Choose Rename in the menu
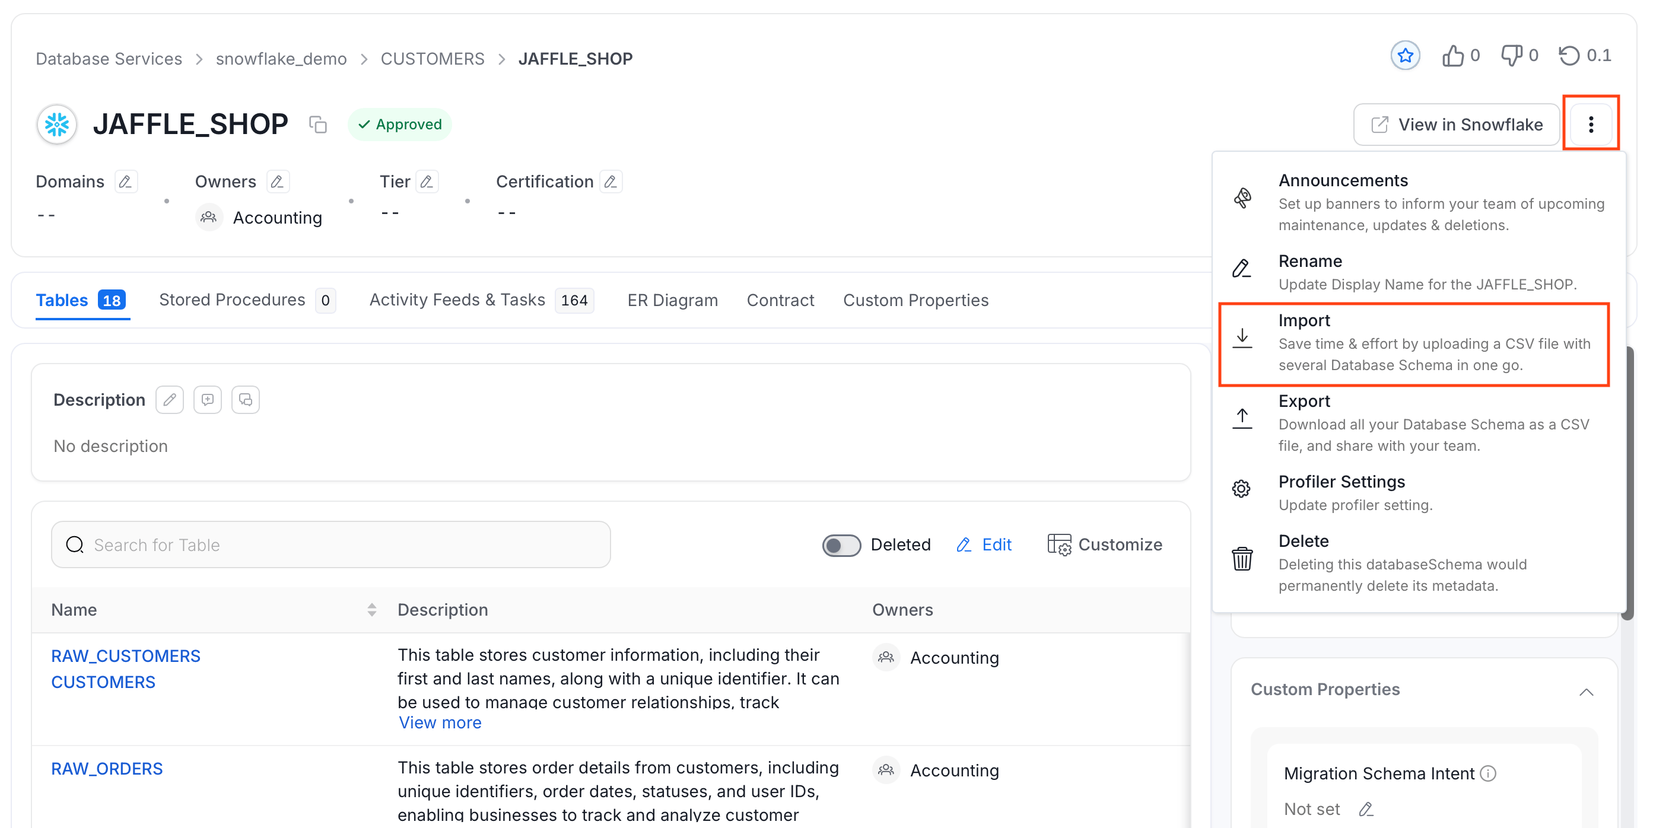The height and width of the screenshot is (828, 1653). coord(1419,272)
